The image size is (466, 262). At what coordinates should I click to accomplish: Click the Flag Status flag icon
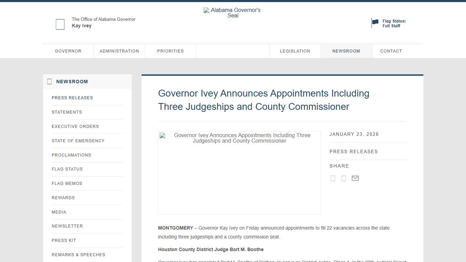(375, 23)
